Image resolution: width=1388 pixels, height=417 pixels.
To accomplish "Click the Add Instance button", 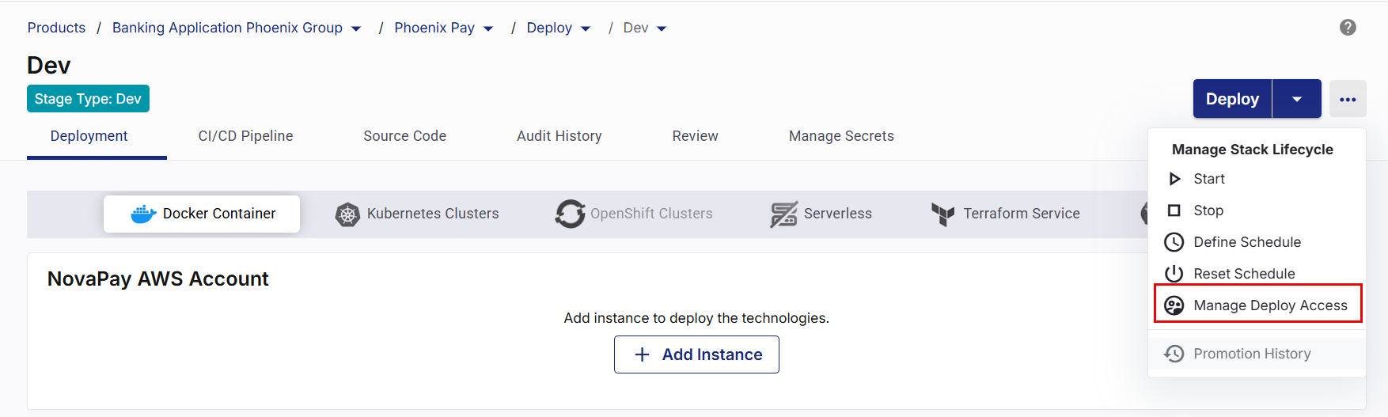I will pos(696,354).
